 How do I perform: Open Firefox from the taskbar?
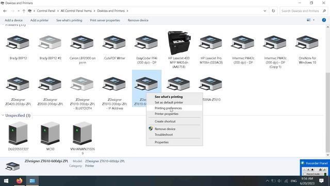[20, 181]
